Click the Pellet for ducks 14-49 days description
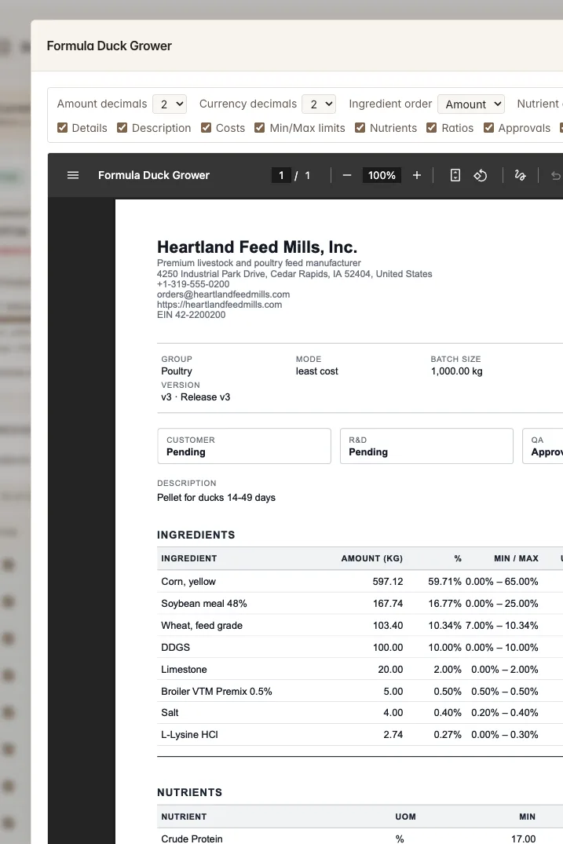The image size is (563, 844). [x=217, y=498]
